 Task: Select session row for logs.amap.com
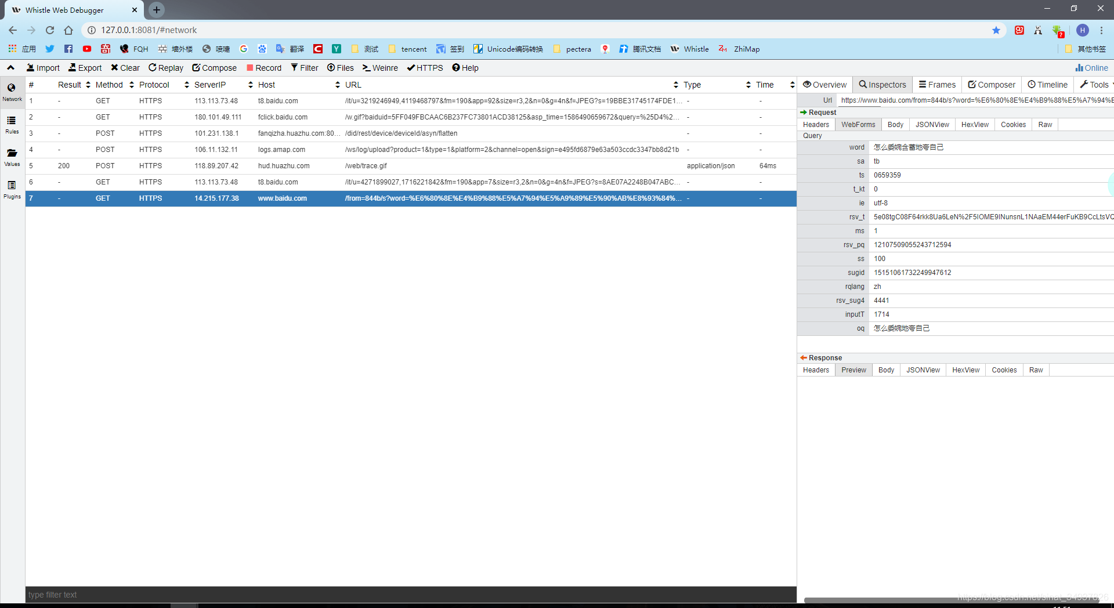[411, 150]
